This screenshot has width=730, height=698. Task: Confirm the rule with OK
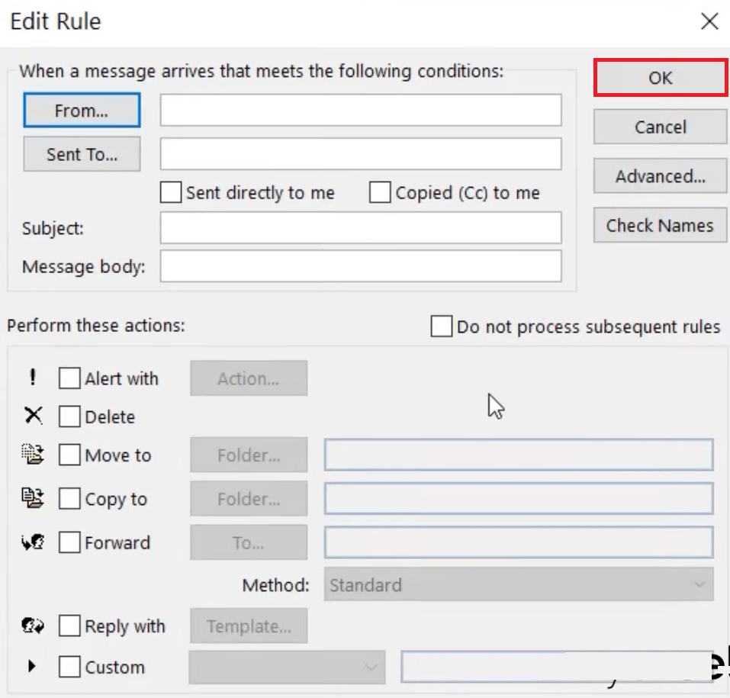click(660, 78)
